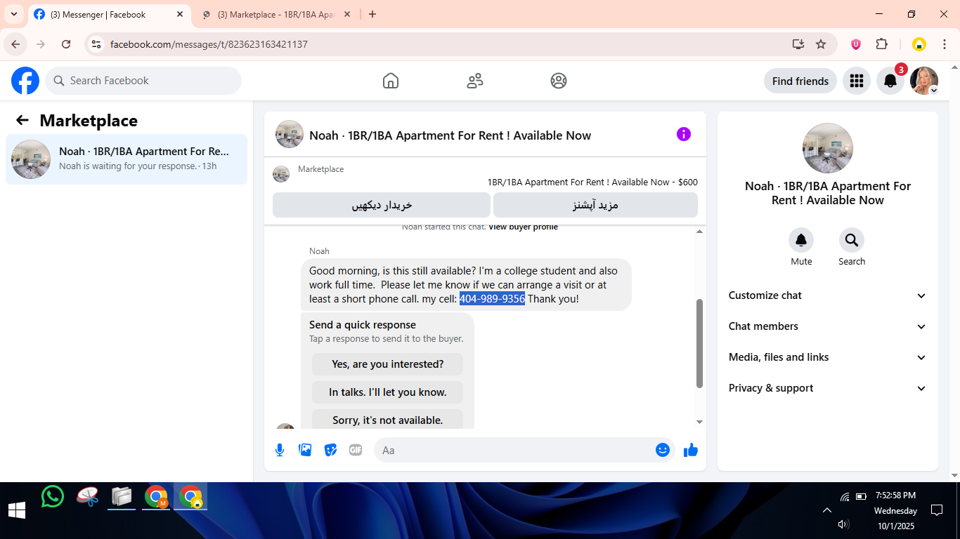Switch to the Messenger | Facebook tab
This screenshot has height=539, width=960.
tap(109, 14)
